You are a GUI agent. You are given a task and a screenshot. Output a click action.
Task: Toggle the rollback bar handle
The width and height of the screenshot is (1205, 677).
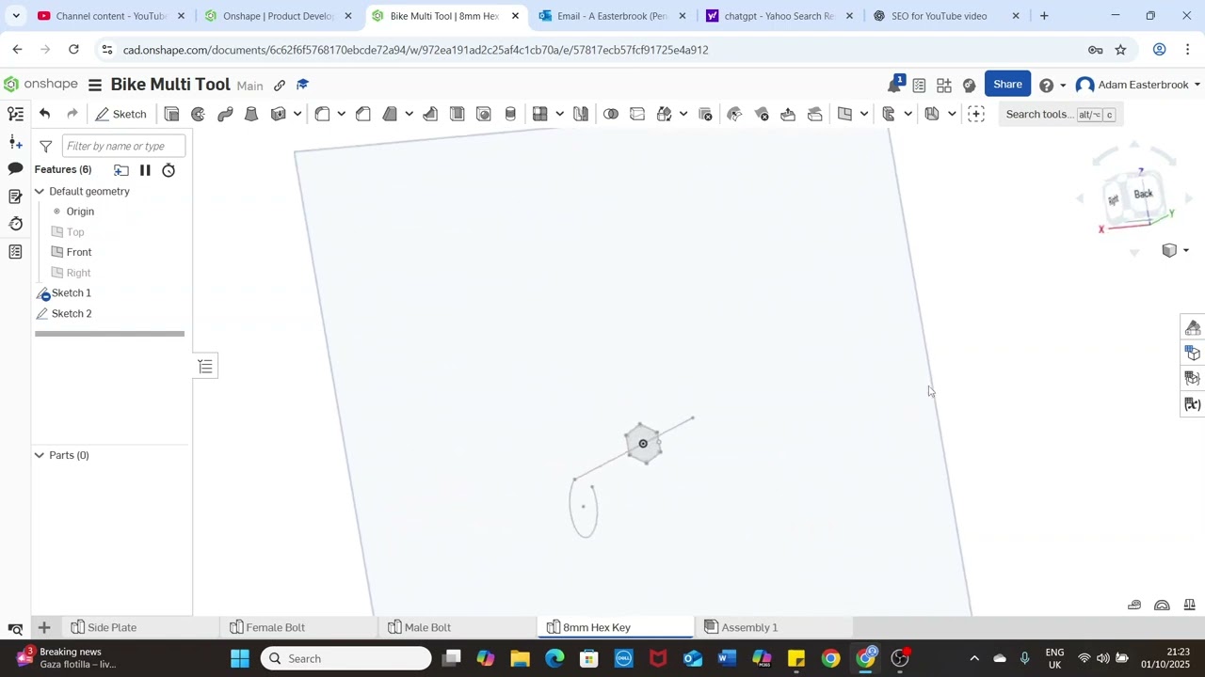tap(109, 333)
